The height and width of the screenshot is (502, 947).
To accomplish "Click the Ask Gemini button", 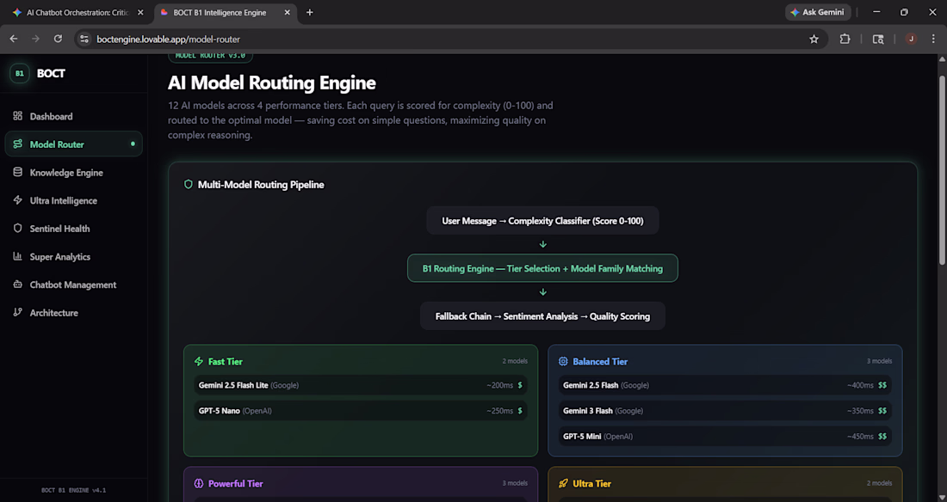I will pos(818,12).
